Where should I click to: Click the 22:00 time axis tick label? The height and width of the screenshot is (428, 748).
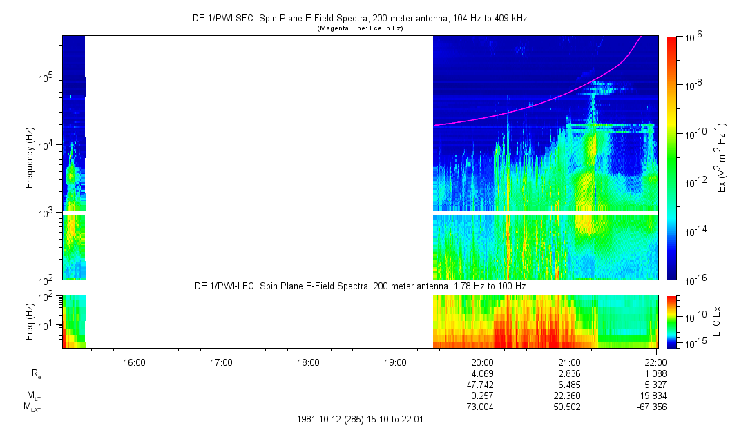656,362
